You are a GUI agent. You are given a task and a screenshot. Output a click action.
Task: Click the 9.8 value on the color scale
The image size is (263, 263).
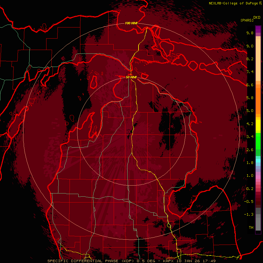[250, 33]
